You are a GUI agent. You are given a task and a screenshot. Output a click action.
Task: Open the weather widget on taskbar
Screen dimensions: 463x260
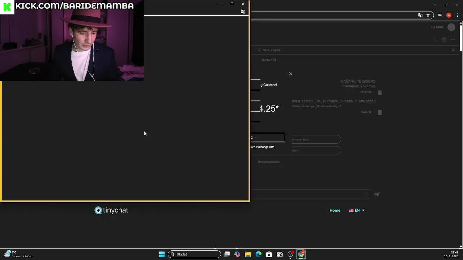pyautogui.click(x=18, y=254)
